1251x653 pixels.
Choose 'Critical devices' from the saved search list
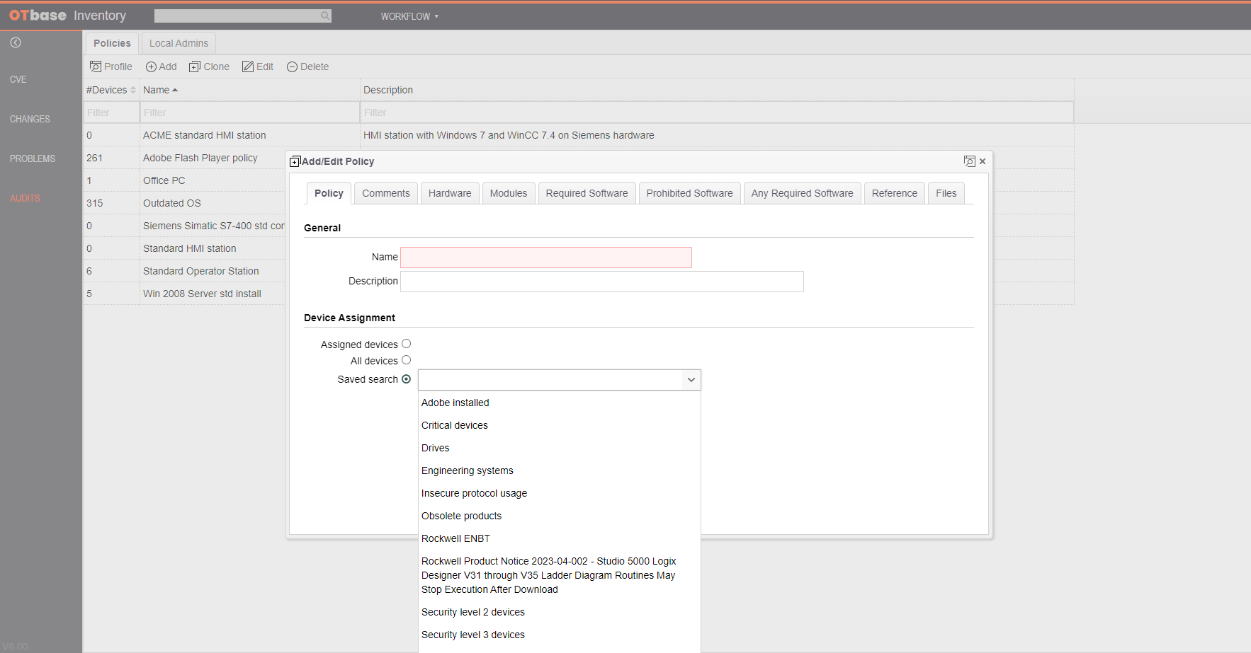tap(559, 425)
